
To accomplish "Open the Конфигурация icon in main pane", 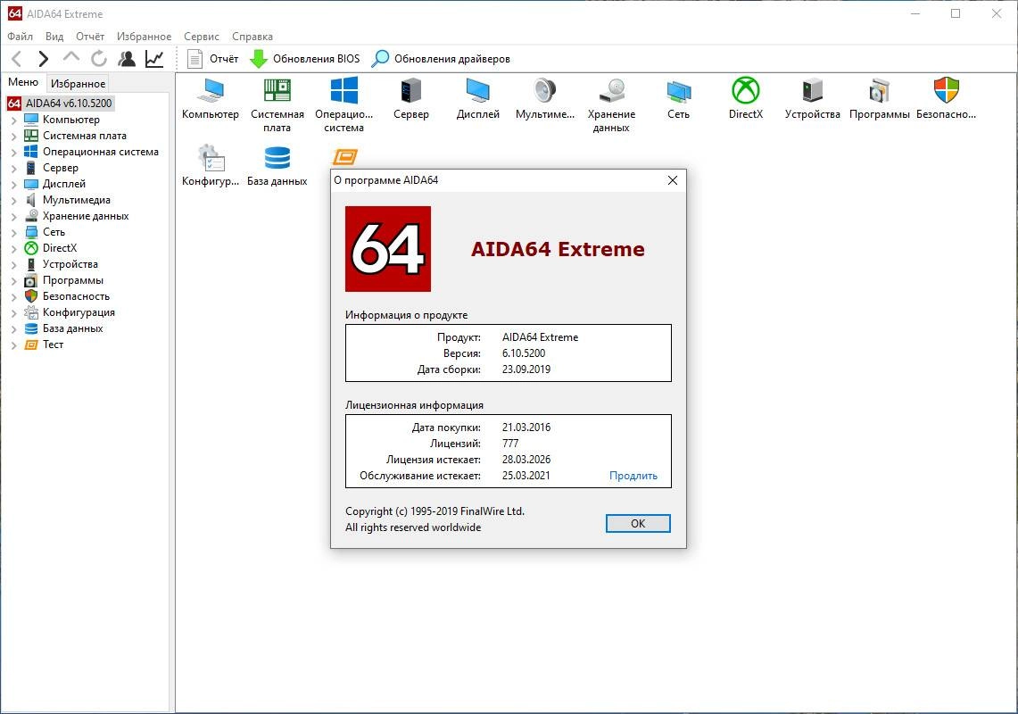I will click(x=211, y=166).
